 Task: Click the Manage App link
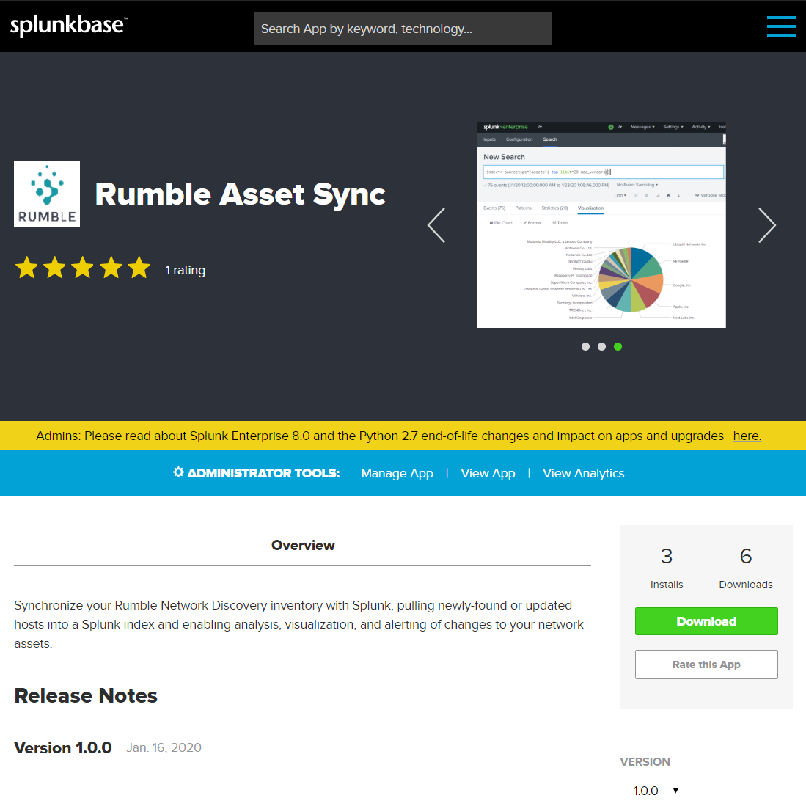(x=397, y=473)
